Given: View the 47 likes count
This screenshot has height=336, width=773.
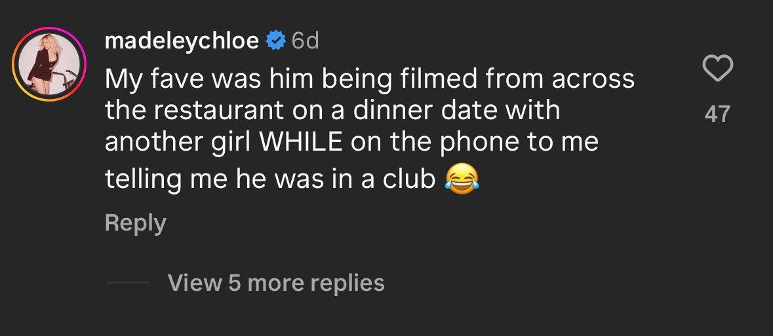Looking at the screenshot, I should (x=717, y=114).
